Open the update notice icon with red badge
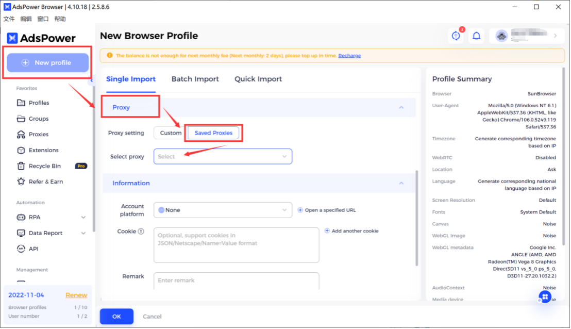Viewport: 571px width, 329px height. [x=456, y=36]
